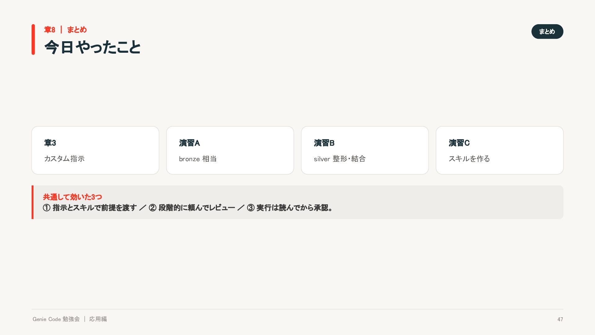Click the まとめ pill badge
This screenshot has width=595, height=335.
547,32
